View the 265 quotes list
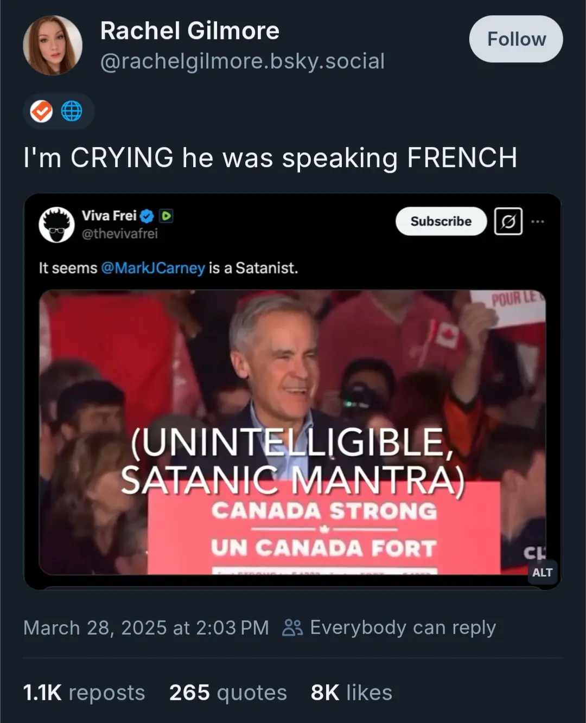586x723 pixels. [228, 693]
